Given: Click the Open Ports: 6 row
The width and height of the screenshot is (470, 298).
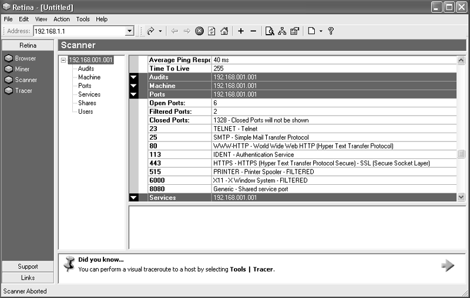Looking at the screenshot, I should (302, 103).
